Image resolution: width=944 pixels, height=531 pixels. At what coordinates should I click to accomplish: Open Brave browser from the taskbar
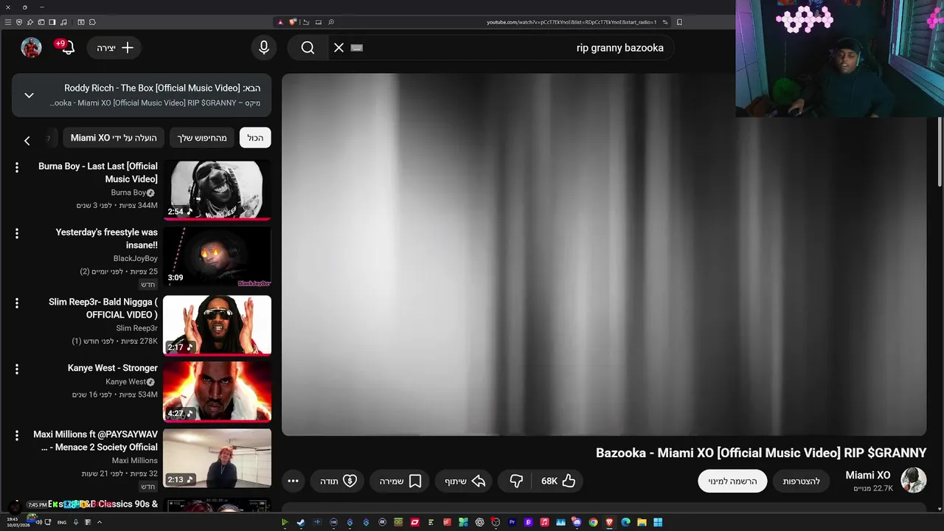609,522
